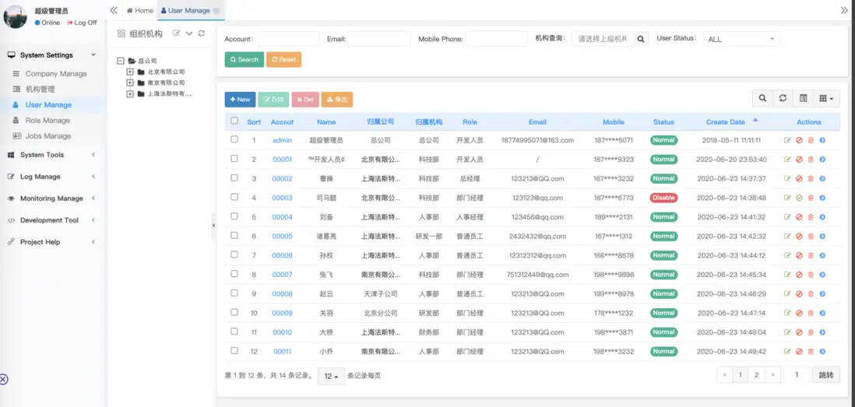
Task: Open Role Manage in the sidebar
Action: (47, 121)
